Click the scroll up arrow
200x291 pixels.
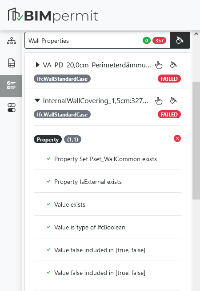[x=196, y=34]
